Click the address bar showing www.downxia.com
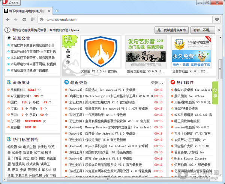Viewport: 225px width, 184px height. (124, 19)
